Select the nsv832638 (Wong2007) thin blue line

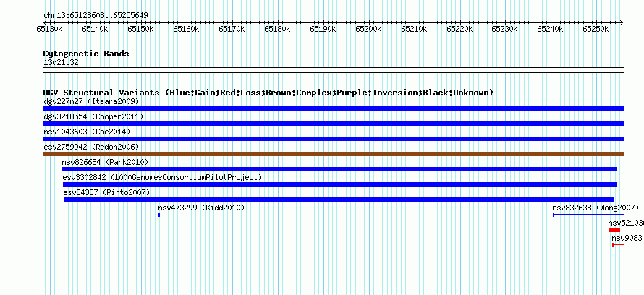[x=588, y=215]
